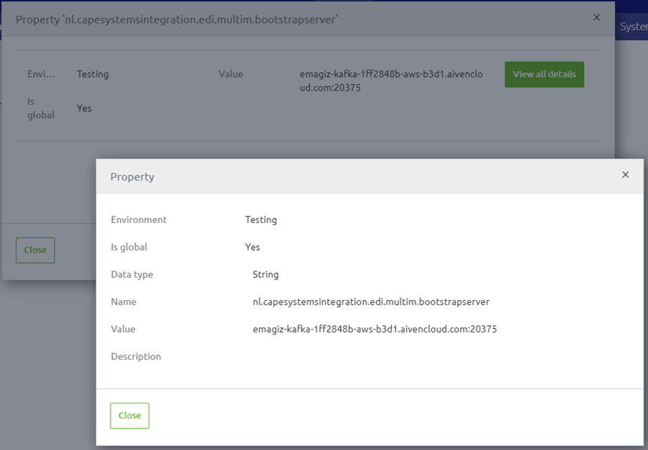The width and height of the screenshot is (648, 450).
Task: Click the truncated 'Envi...' label
Action: 37,74
